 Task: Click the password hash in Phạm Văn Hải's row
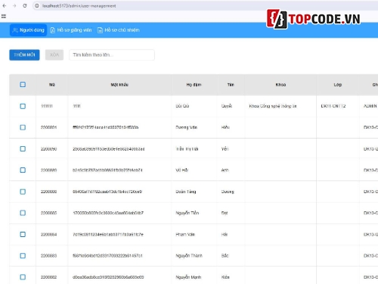pos(108,234)
